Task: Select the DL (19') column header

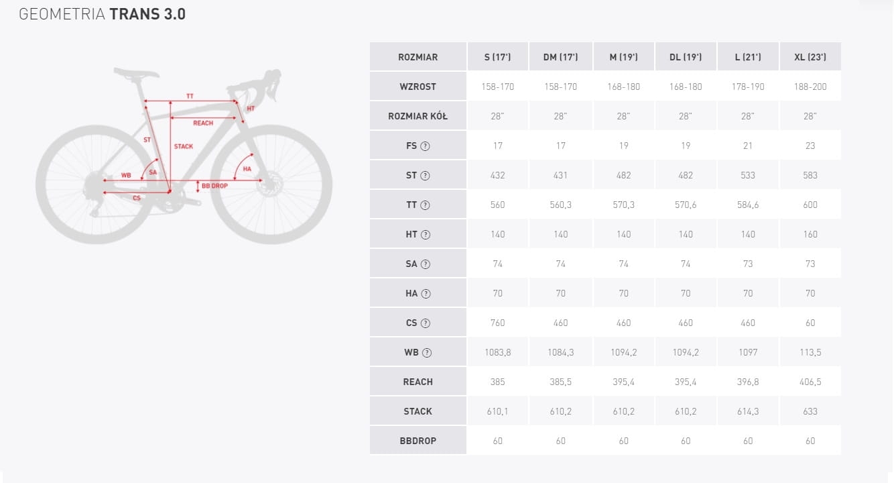Action: tap(686, 57)
